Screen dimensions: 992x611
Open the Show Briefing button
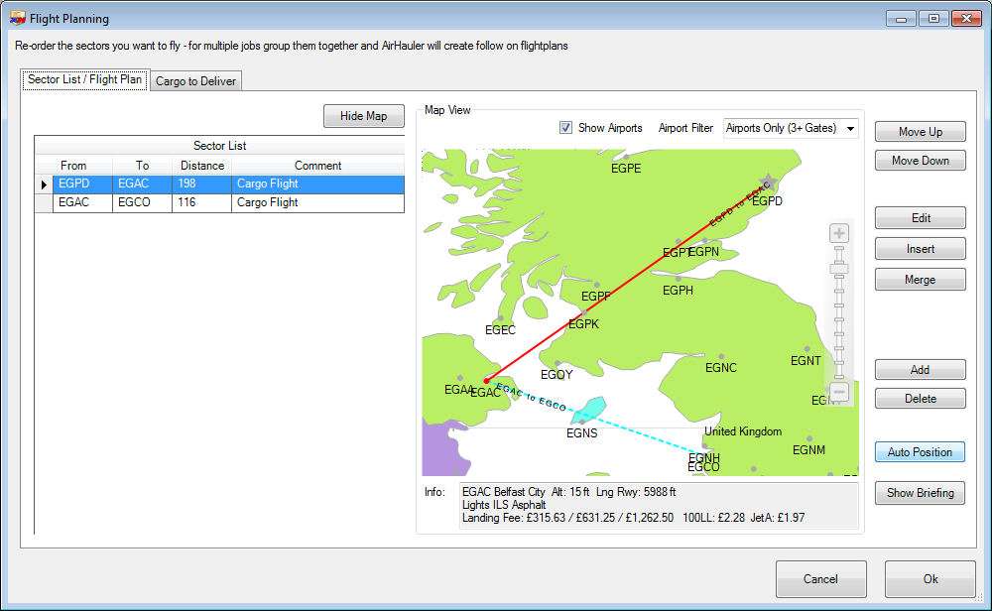click(x=920, y=493)
